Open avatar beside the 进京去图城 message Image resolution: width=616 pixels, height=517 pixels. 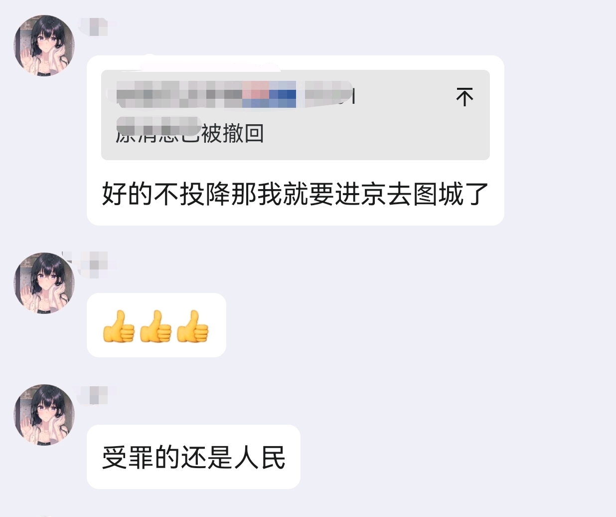[x=44, y=45]
